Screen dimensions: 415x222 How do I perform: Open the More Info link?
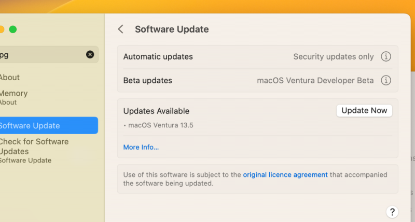141,147
